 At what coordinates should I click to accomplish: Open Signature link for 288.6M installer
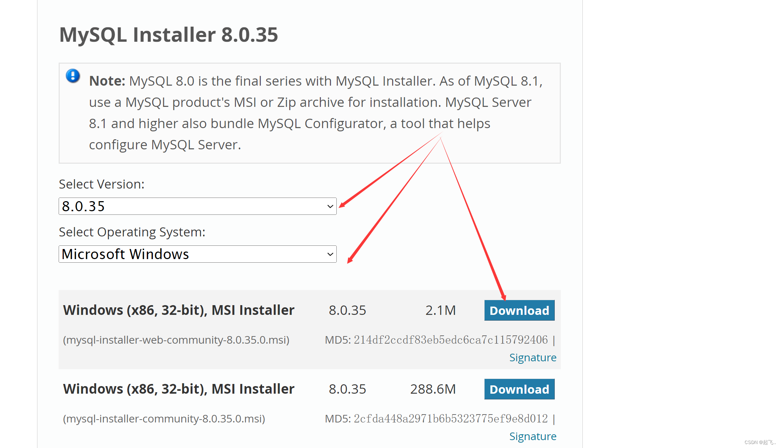532,436
